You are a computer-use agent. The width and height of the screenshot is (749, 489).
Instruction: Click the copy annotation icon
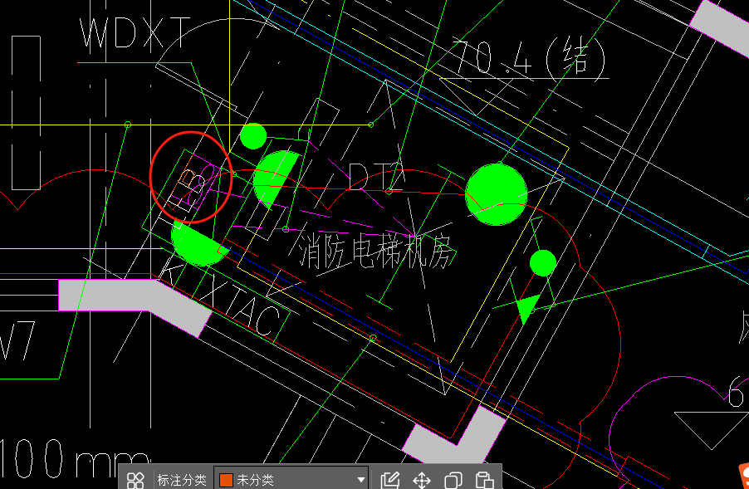pos(453,480)
